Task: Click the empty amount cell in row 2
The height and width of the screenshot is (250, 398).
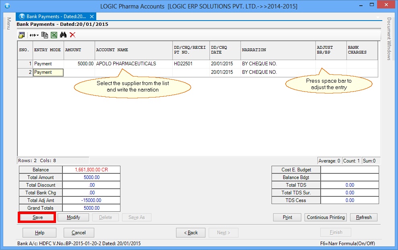Action: [79, 73]
